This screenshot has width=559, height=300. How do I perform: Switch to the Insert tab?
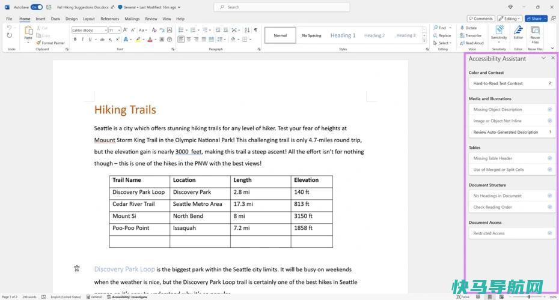click(x=41, y=19)
